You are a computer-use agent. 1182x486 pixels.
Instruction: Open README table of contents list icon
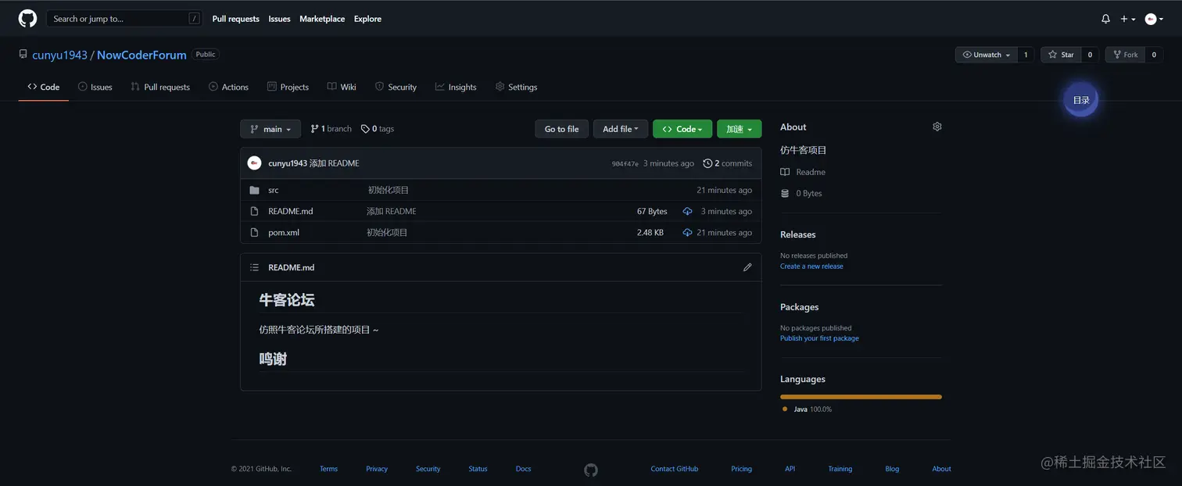pos(254,267)
